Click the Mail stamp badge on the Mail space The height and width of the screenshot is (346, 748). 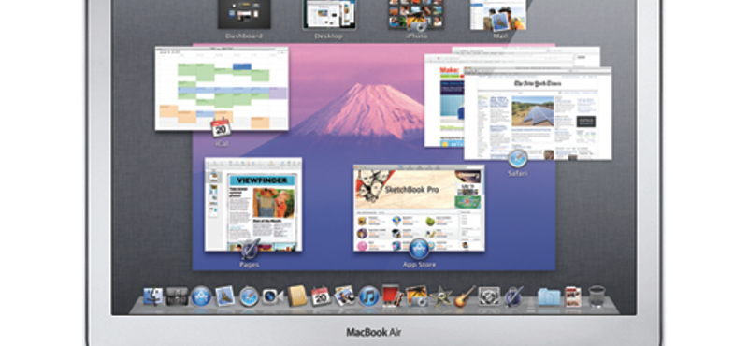click(x=499, y=22)
